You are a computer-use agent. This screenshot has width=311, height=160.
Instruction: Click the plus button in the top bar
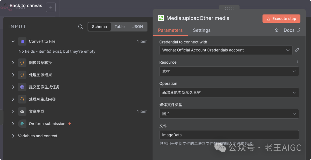tap(51, 7)
